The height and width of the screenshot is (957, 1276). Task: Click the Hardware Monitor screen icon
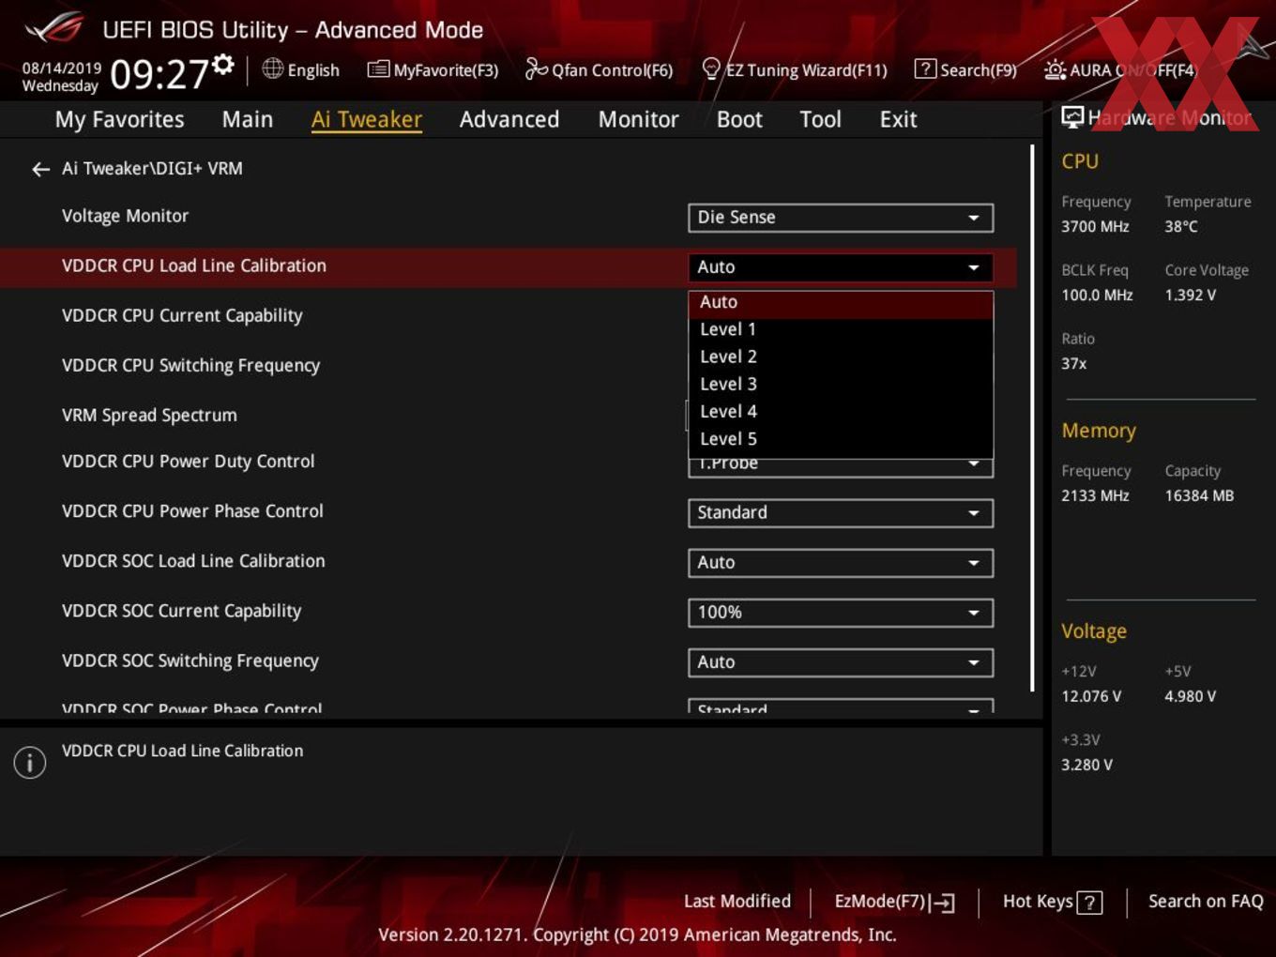coord(1072,116)
